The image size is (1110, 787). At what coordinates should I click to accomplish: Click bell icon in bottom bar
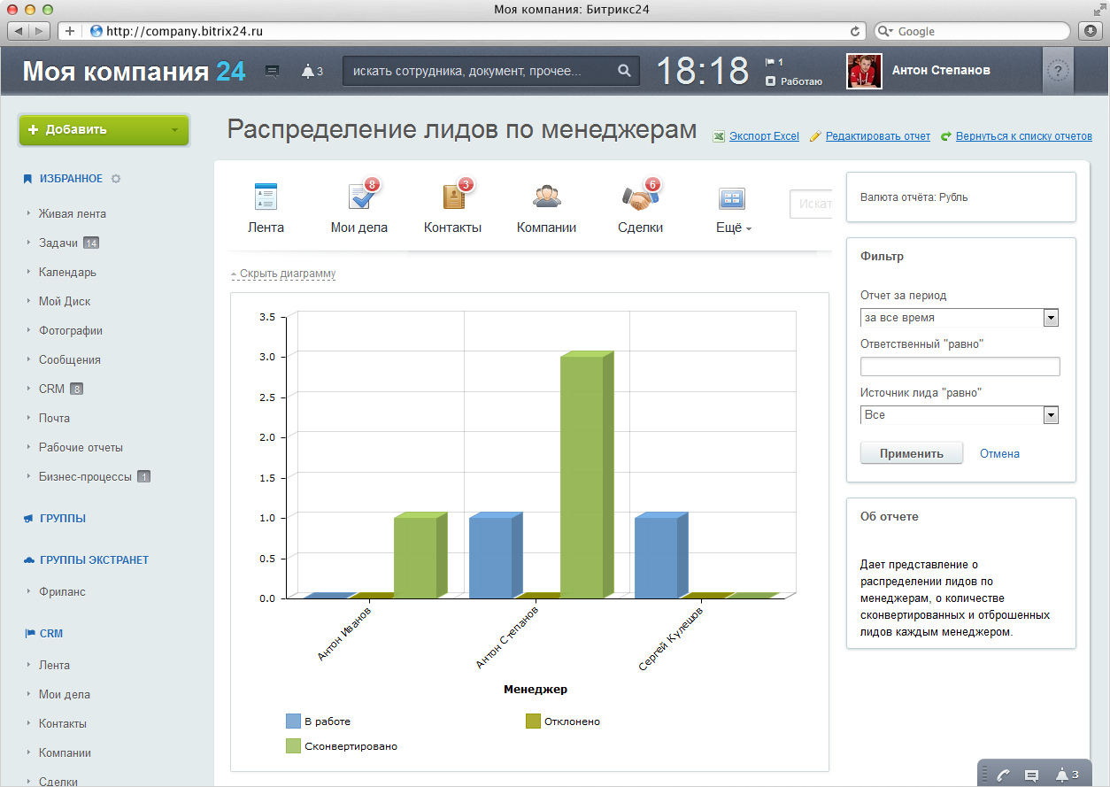(x=1061, y=775)
